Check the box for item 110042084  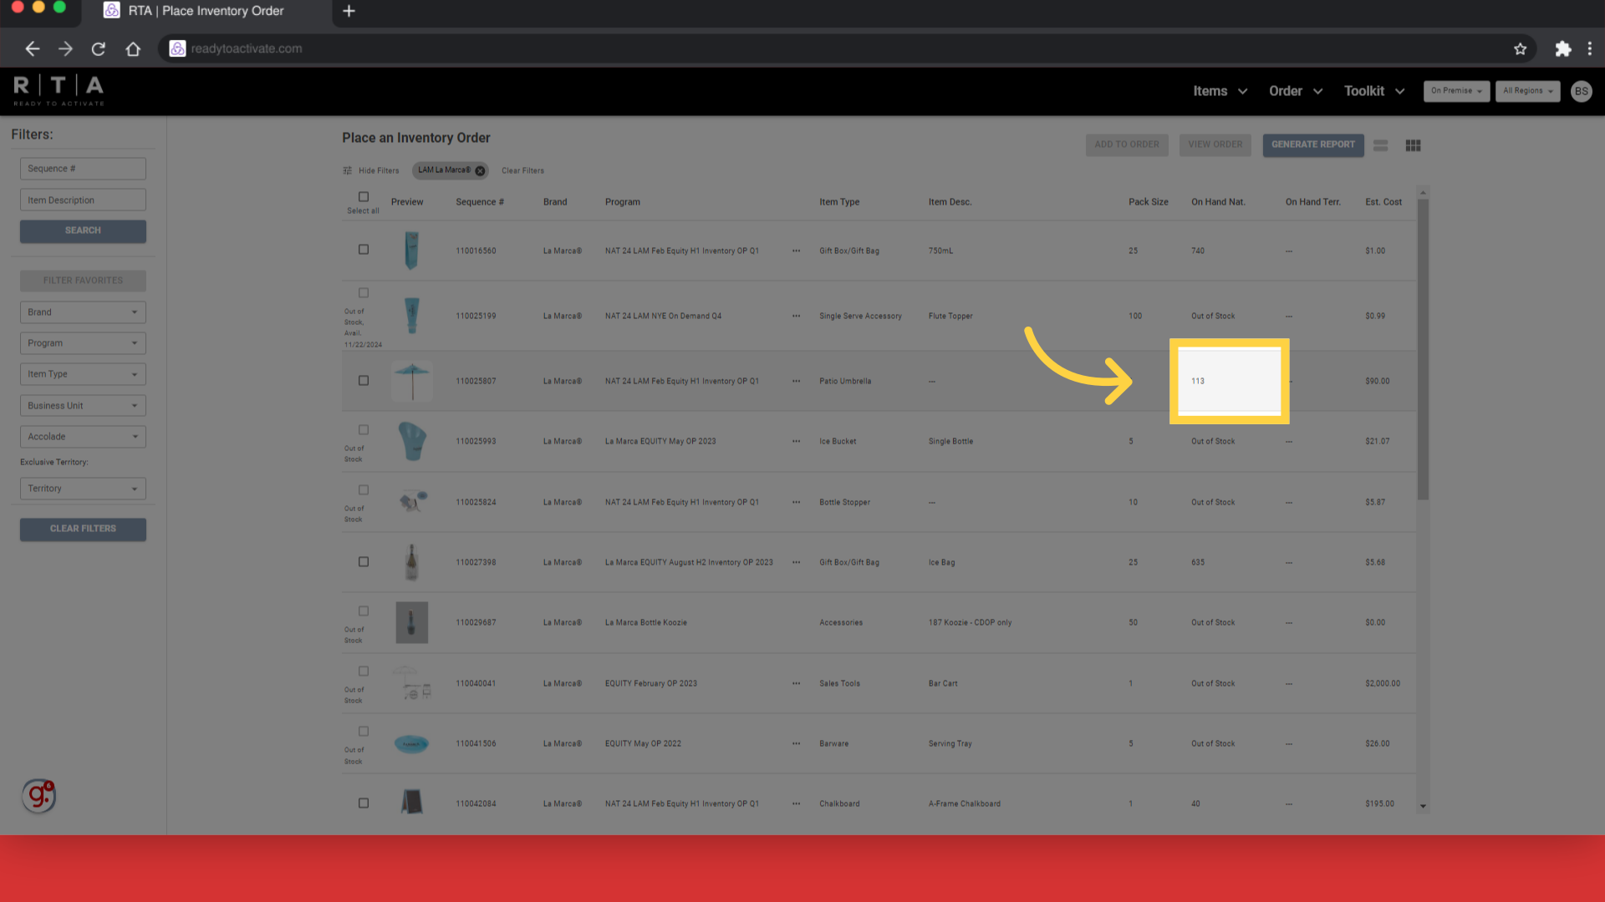tap(364, 803)
